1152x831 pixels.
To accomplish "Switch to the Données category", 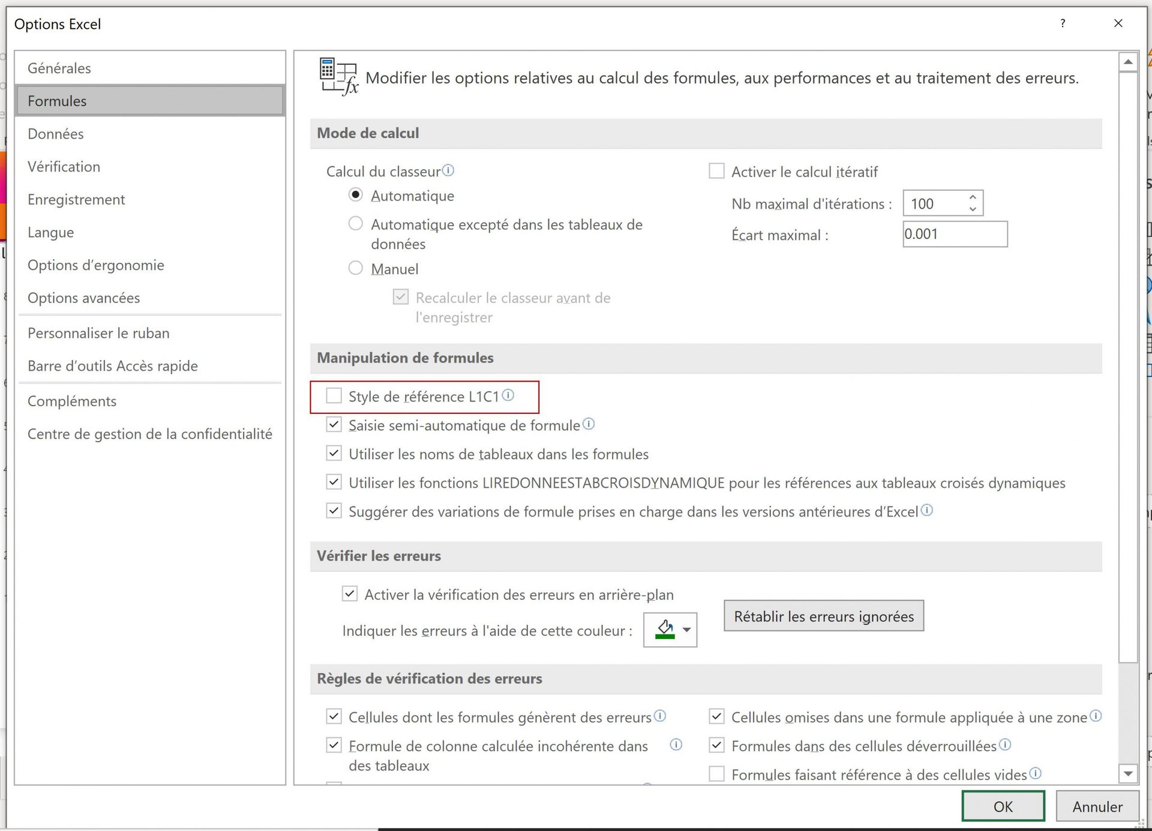I will pyautogui.click(x=55, y=134).
